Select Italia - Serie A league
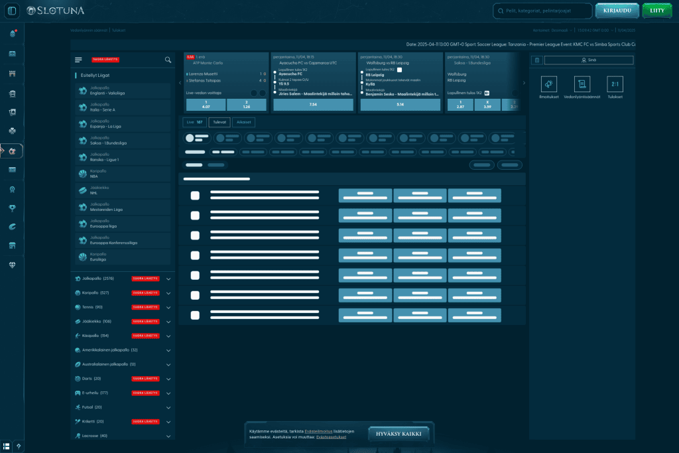This screenshot has width=679, height=453. pyautogui.click(x=123, y=107)
